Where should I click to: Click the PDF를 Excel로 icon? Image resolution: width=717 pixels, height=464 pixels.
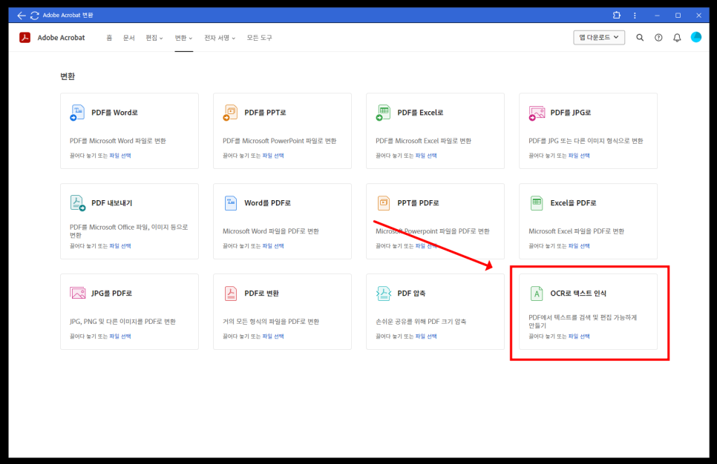tap(383, 113)
